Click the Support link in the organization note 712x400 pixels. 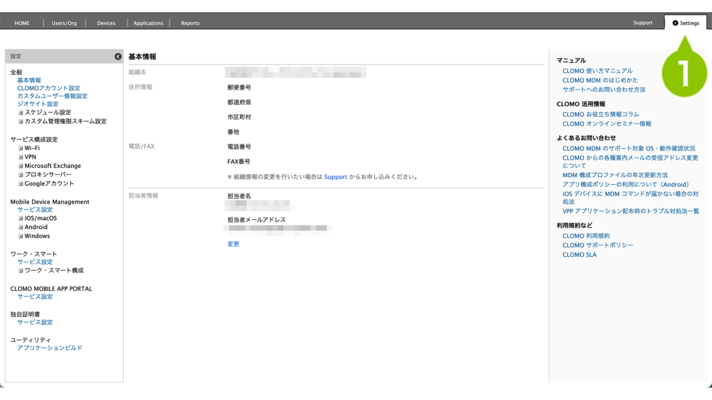336,177
